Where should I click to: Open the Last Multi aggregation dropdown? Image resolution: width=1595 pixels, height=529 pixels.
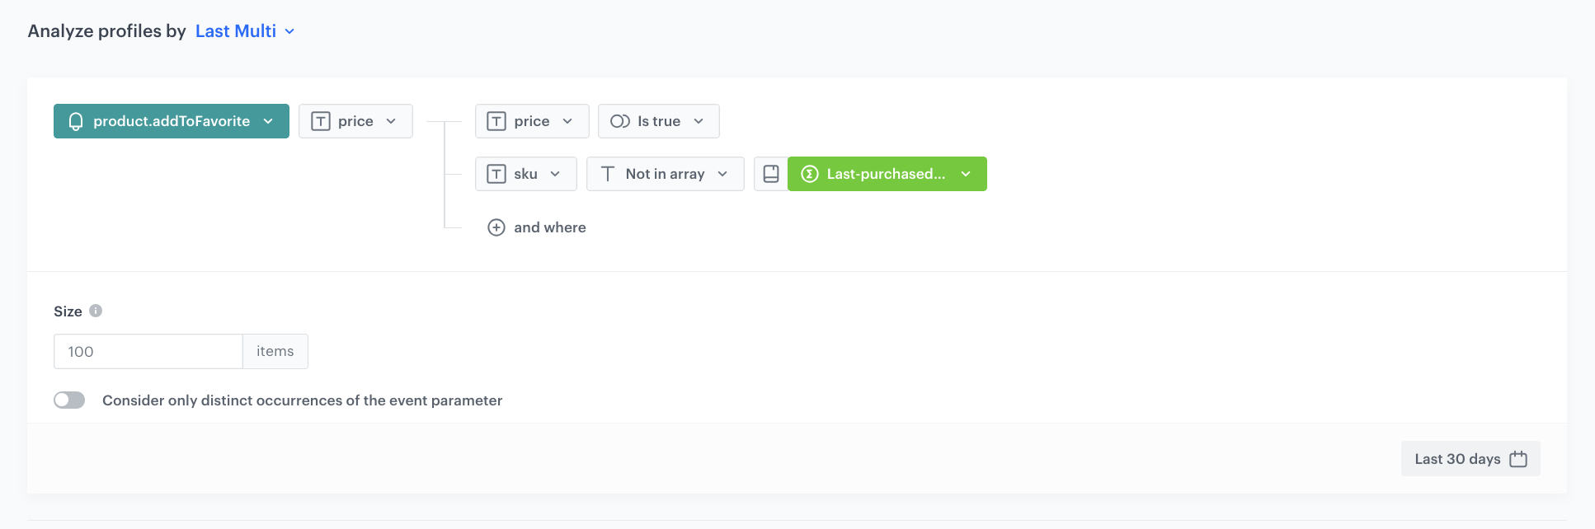click(245, 31)
